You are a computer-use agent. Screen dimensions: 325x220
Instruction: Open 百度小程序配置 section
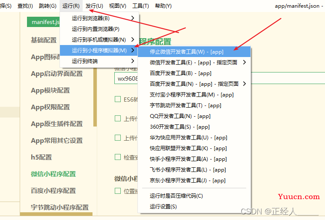coord(54,191)
